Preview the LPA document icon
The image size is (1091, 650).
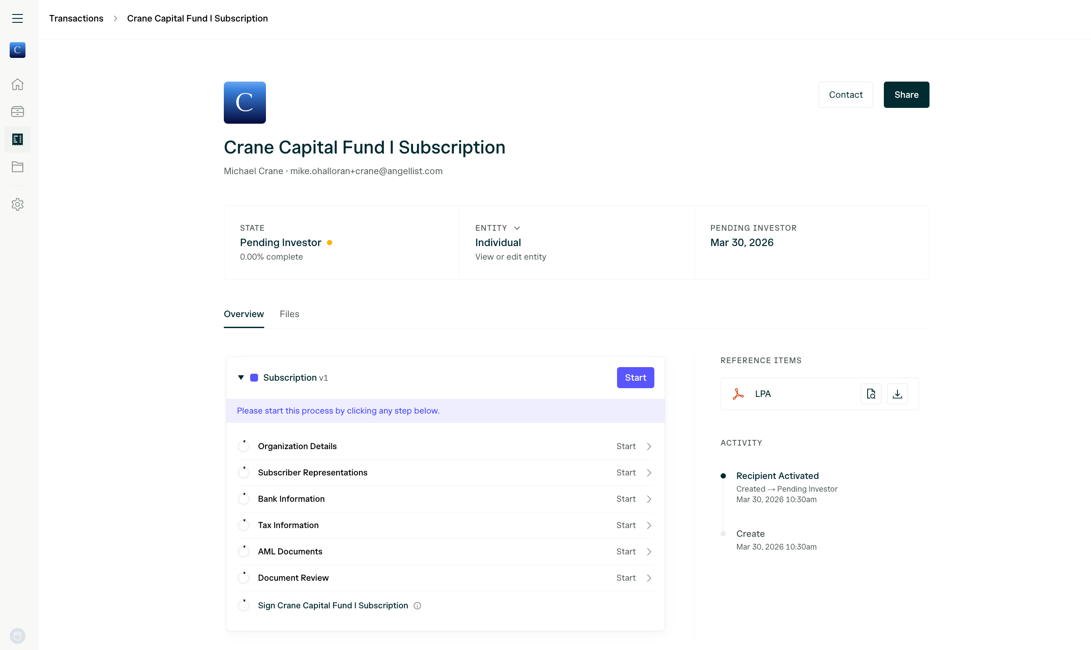871,394
